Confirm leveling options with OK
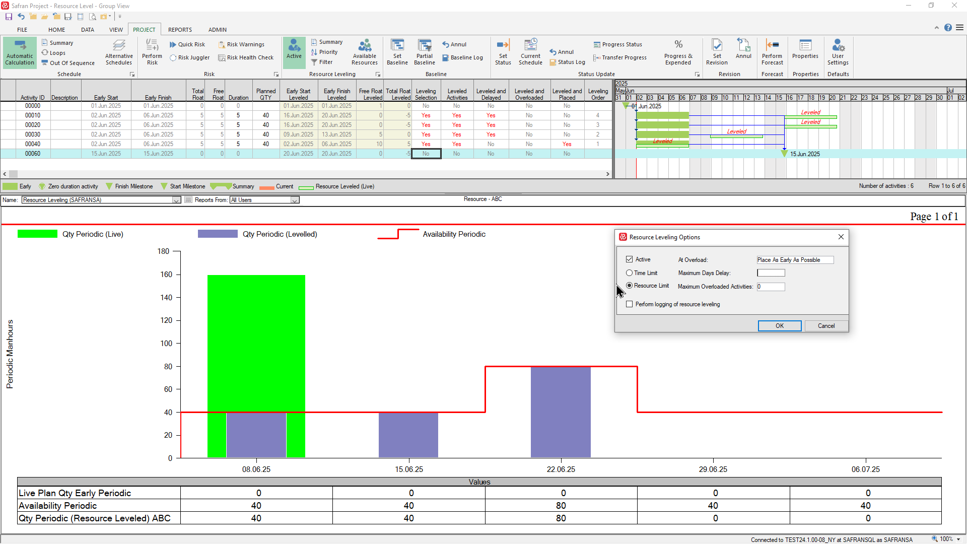 coord(779,326)
